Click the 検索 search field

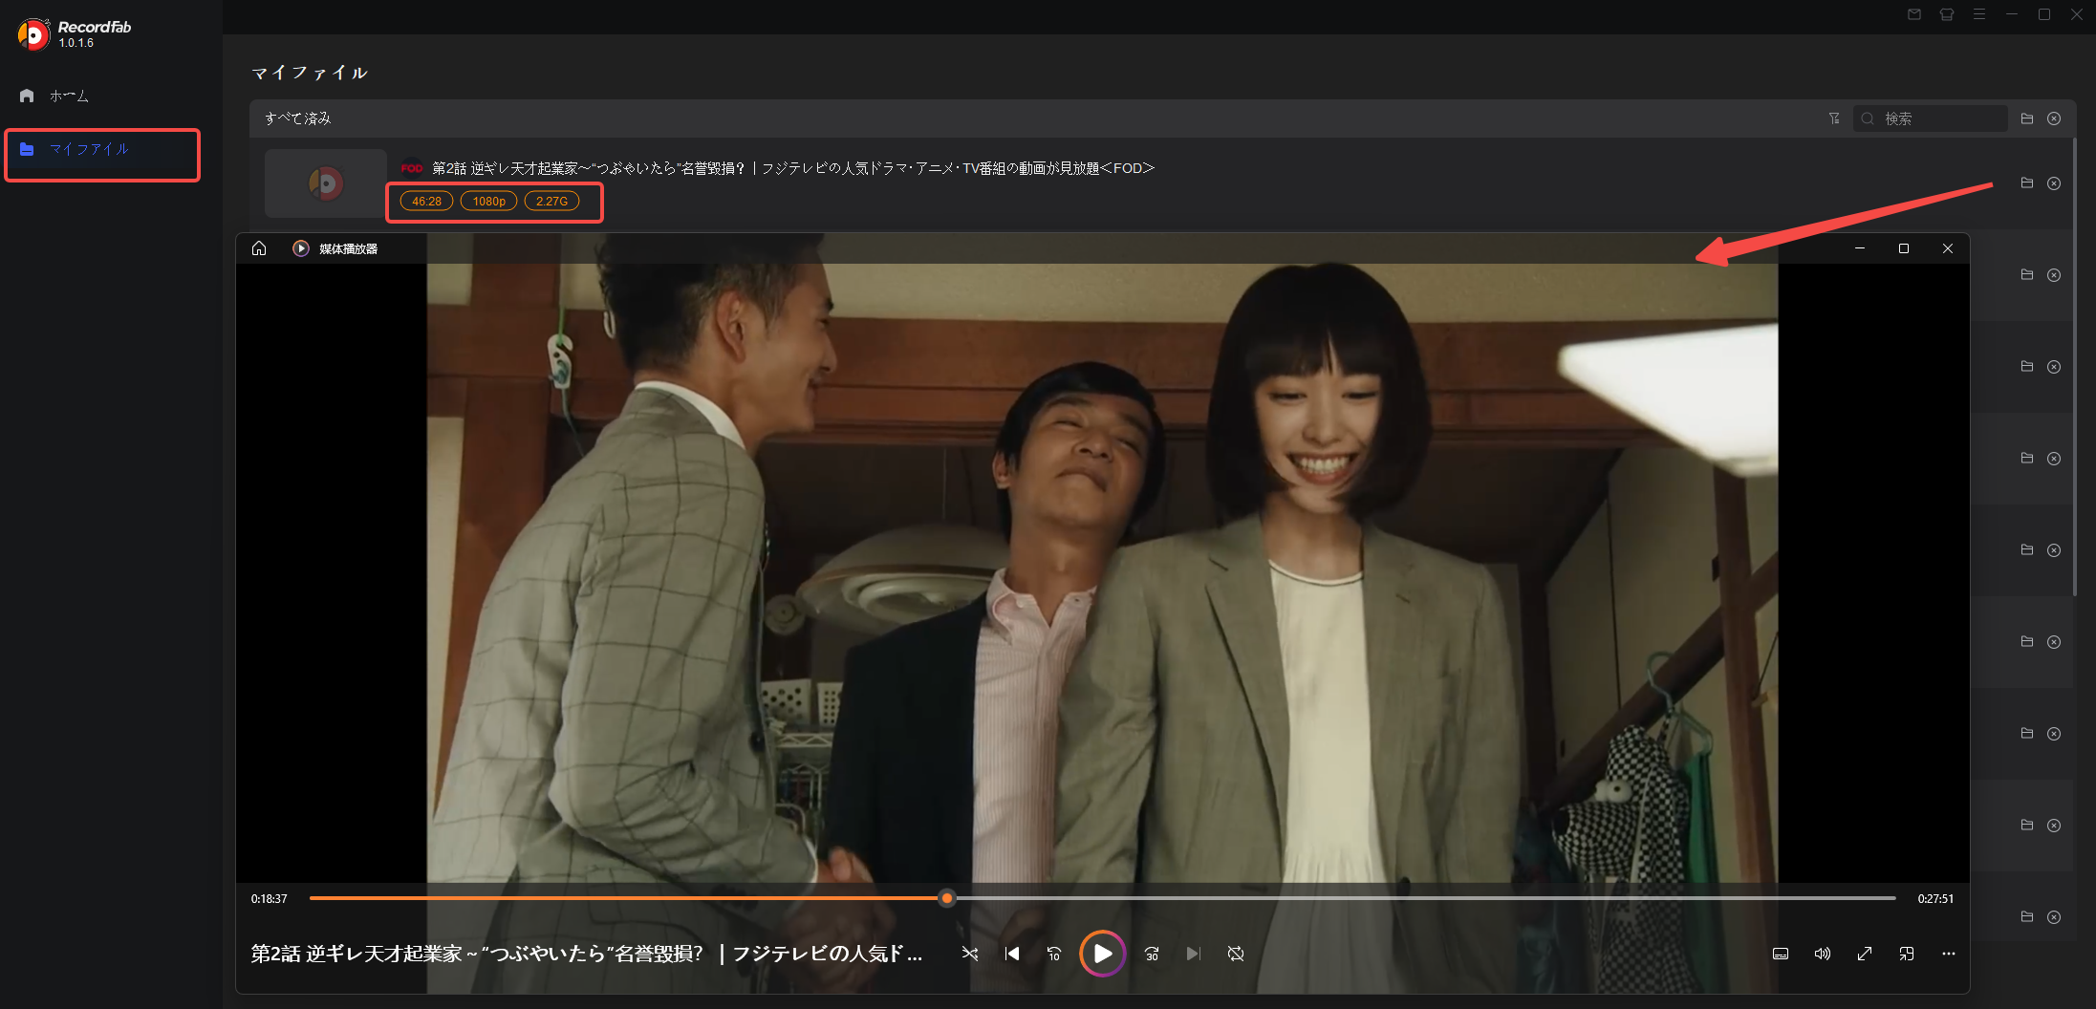(x=1931, y=118)
